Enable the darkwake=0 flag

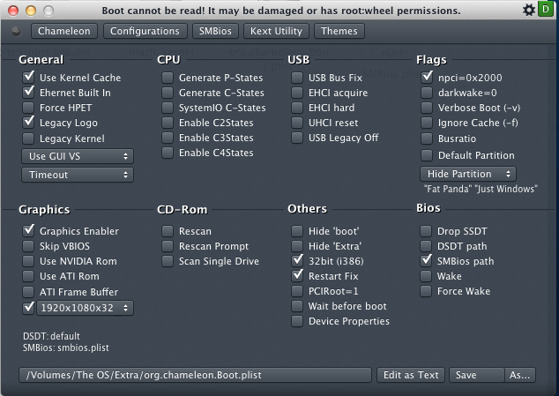(x=427, y=93)
